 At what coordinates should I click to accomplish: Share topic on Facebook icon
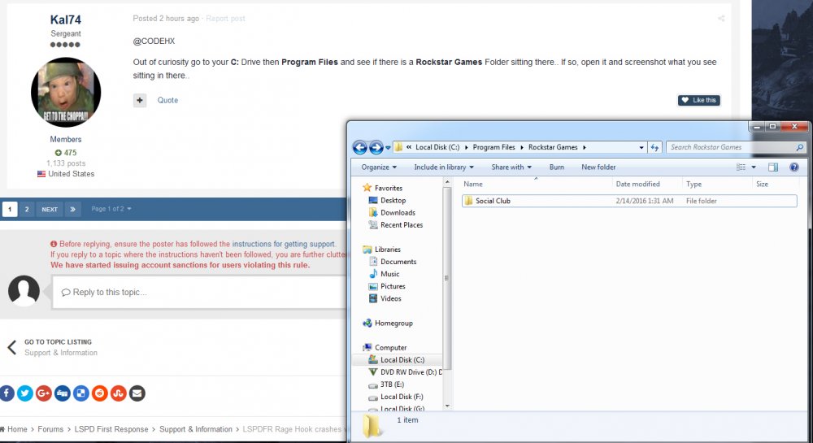7,393
